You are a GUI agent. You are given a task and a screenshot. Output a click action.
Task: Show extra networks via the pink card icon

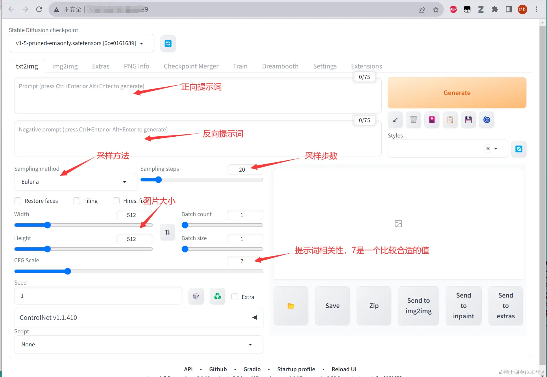tap(432, 120)
